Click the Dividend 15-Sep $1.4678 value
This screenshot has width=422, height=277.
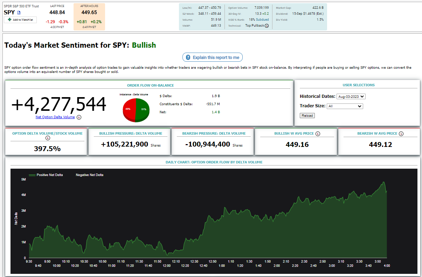[308, 14]
